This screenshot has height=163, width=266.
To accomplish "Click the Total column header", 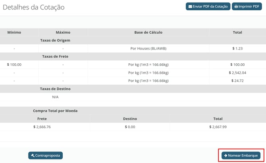I will pos(237,32).
